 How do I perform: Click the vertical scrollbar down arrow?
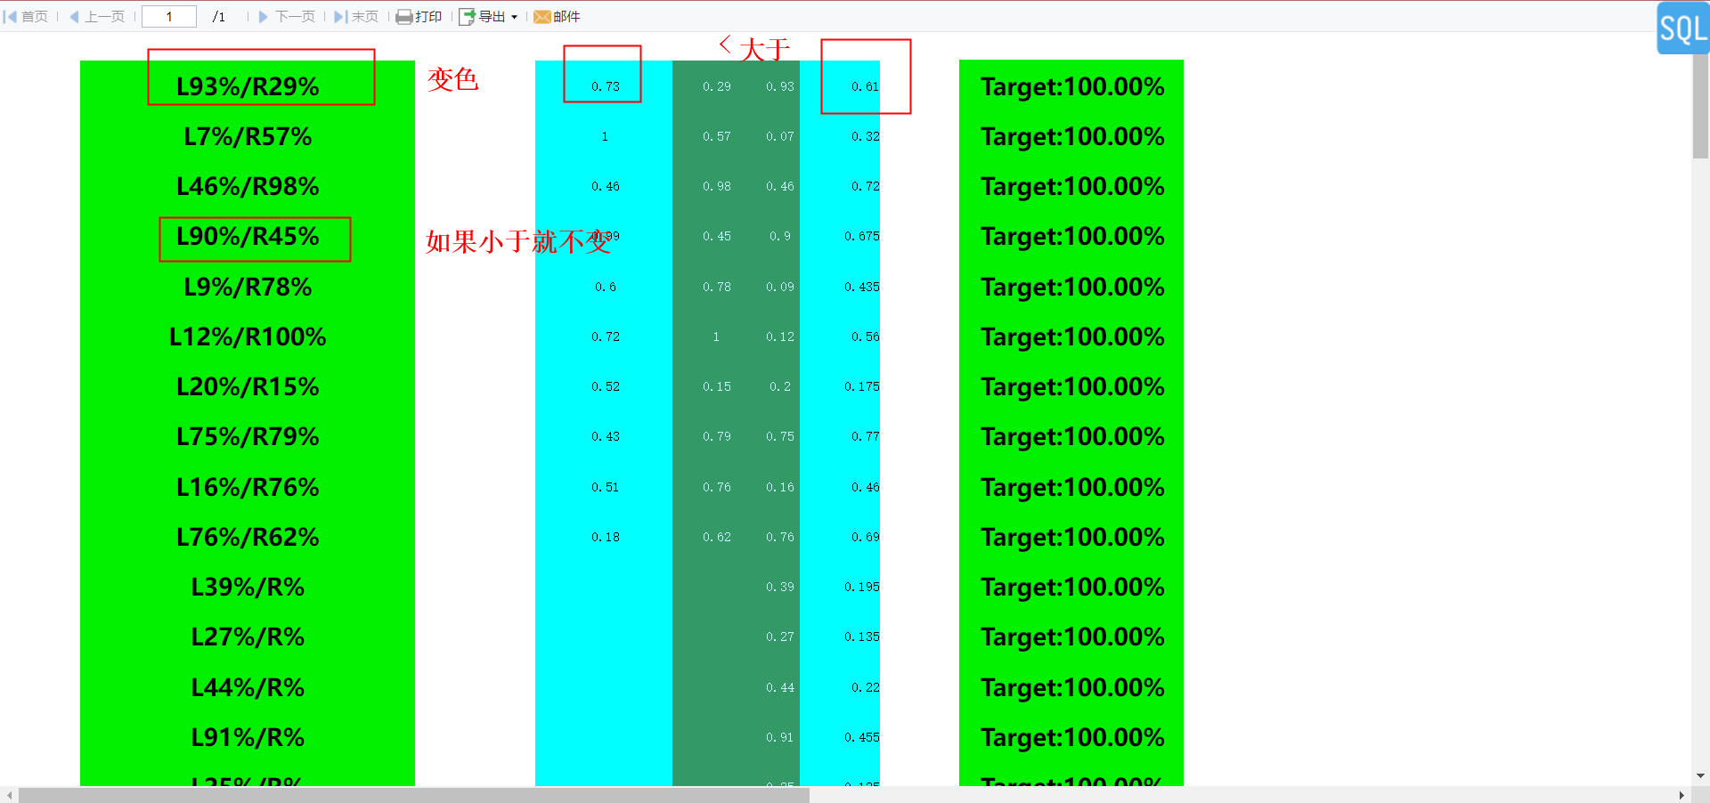click(1700, 776)
